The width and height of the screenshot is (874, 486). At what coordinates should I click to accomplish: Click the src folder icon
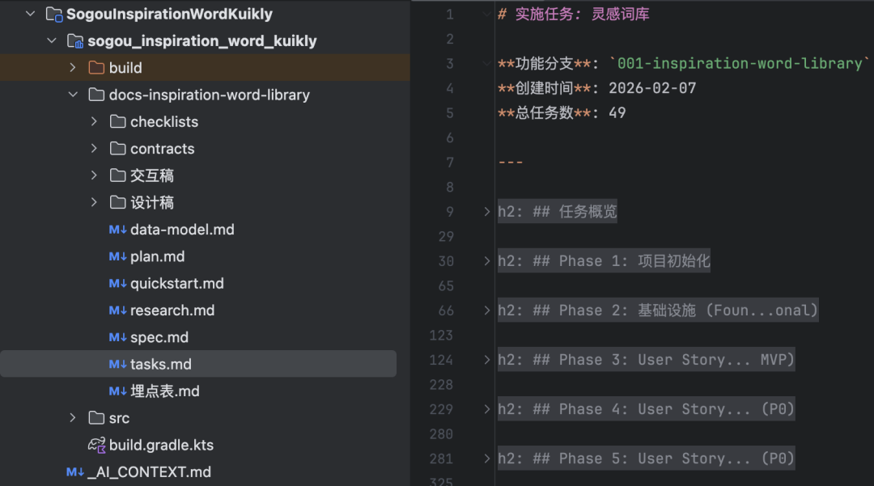point(96,418)
